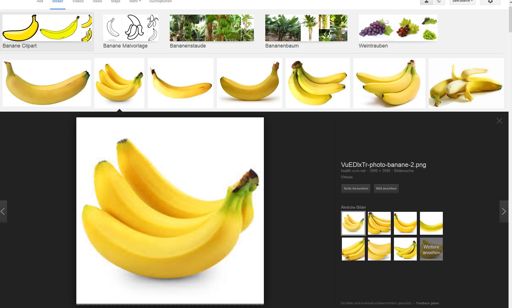The width and height of the screenshot is (512, 308).
Task: Switch to the Maps tab
Action: (115, 1)
